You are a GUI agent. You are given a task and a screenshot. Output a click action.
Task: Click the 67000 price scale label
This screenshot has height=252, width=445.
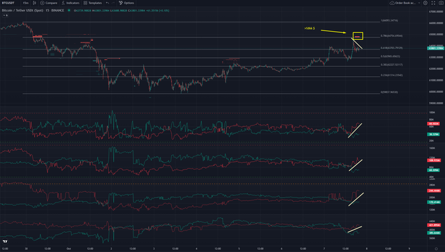coord(437,11)
